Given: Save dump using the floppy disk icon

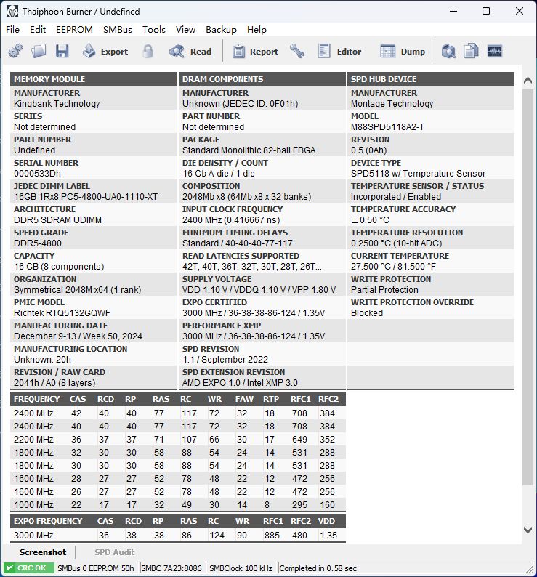Looking at the screenshot, I should (x=62, y=51).
